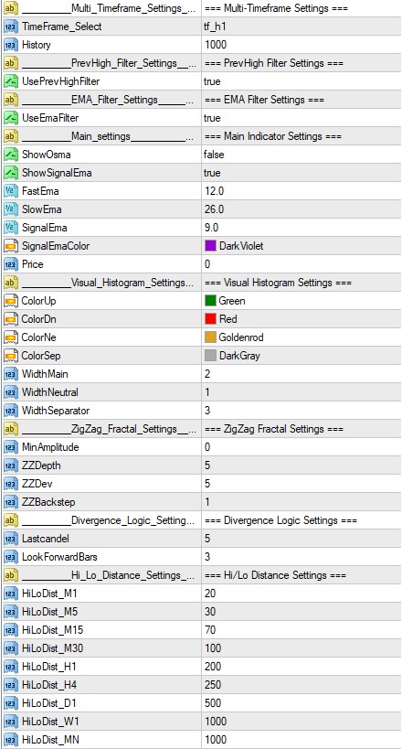Click the color-type icon beside SignalEmaColor

pyautogui.click(x=10, y=246)
